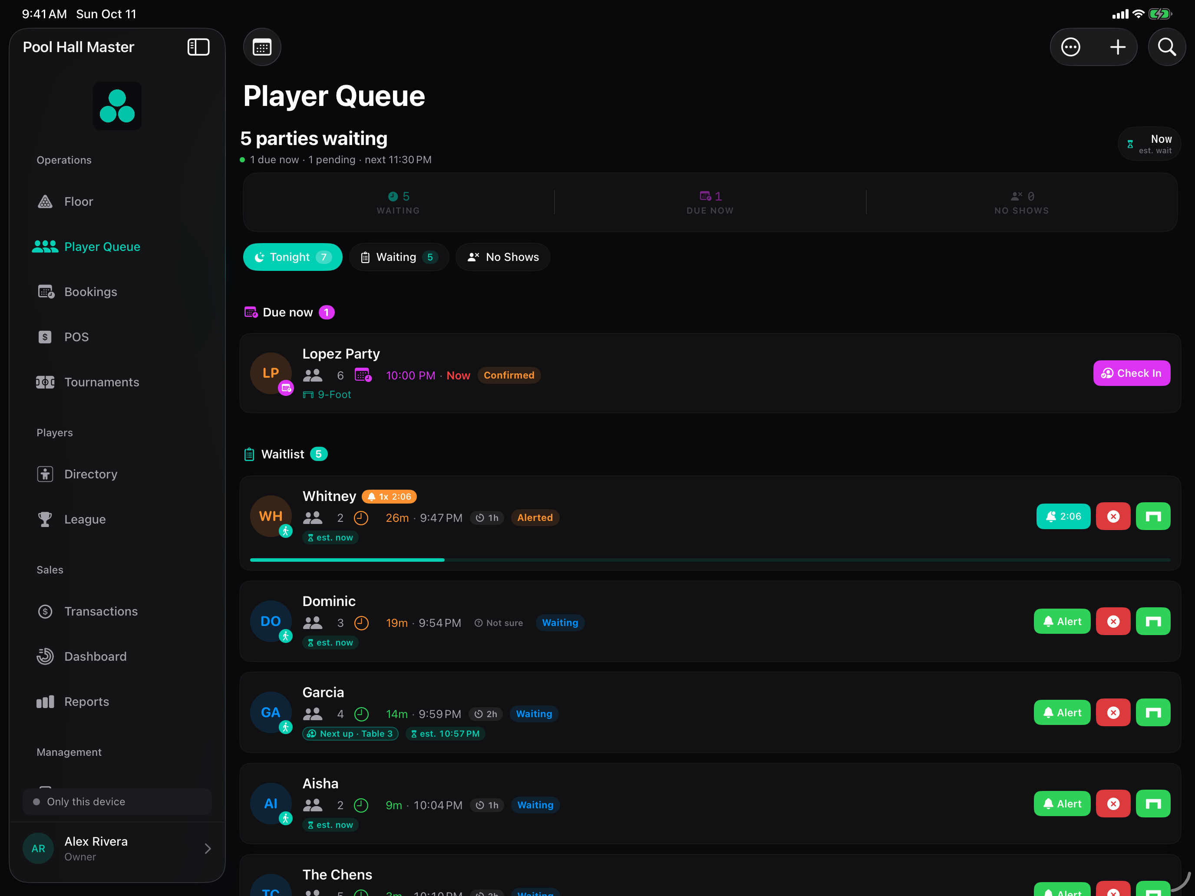Viewport: 1195px width, 896px height.
Task: Seat Dominic using green table icon
Action: tap(1153, 622)
